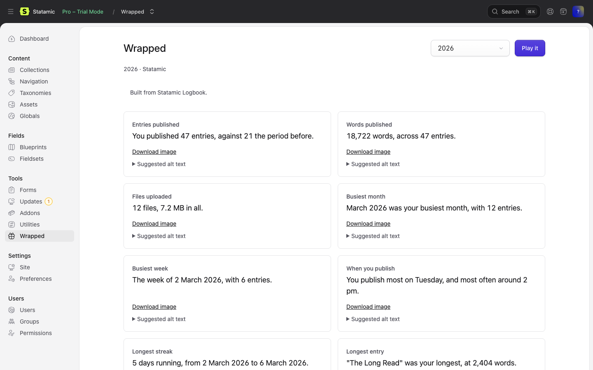Screen dimensions: 593x370
Task: Click the Updates sidebar icon
Action: 12,201
